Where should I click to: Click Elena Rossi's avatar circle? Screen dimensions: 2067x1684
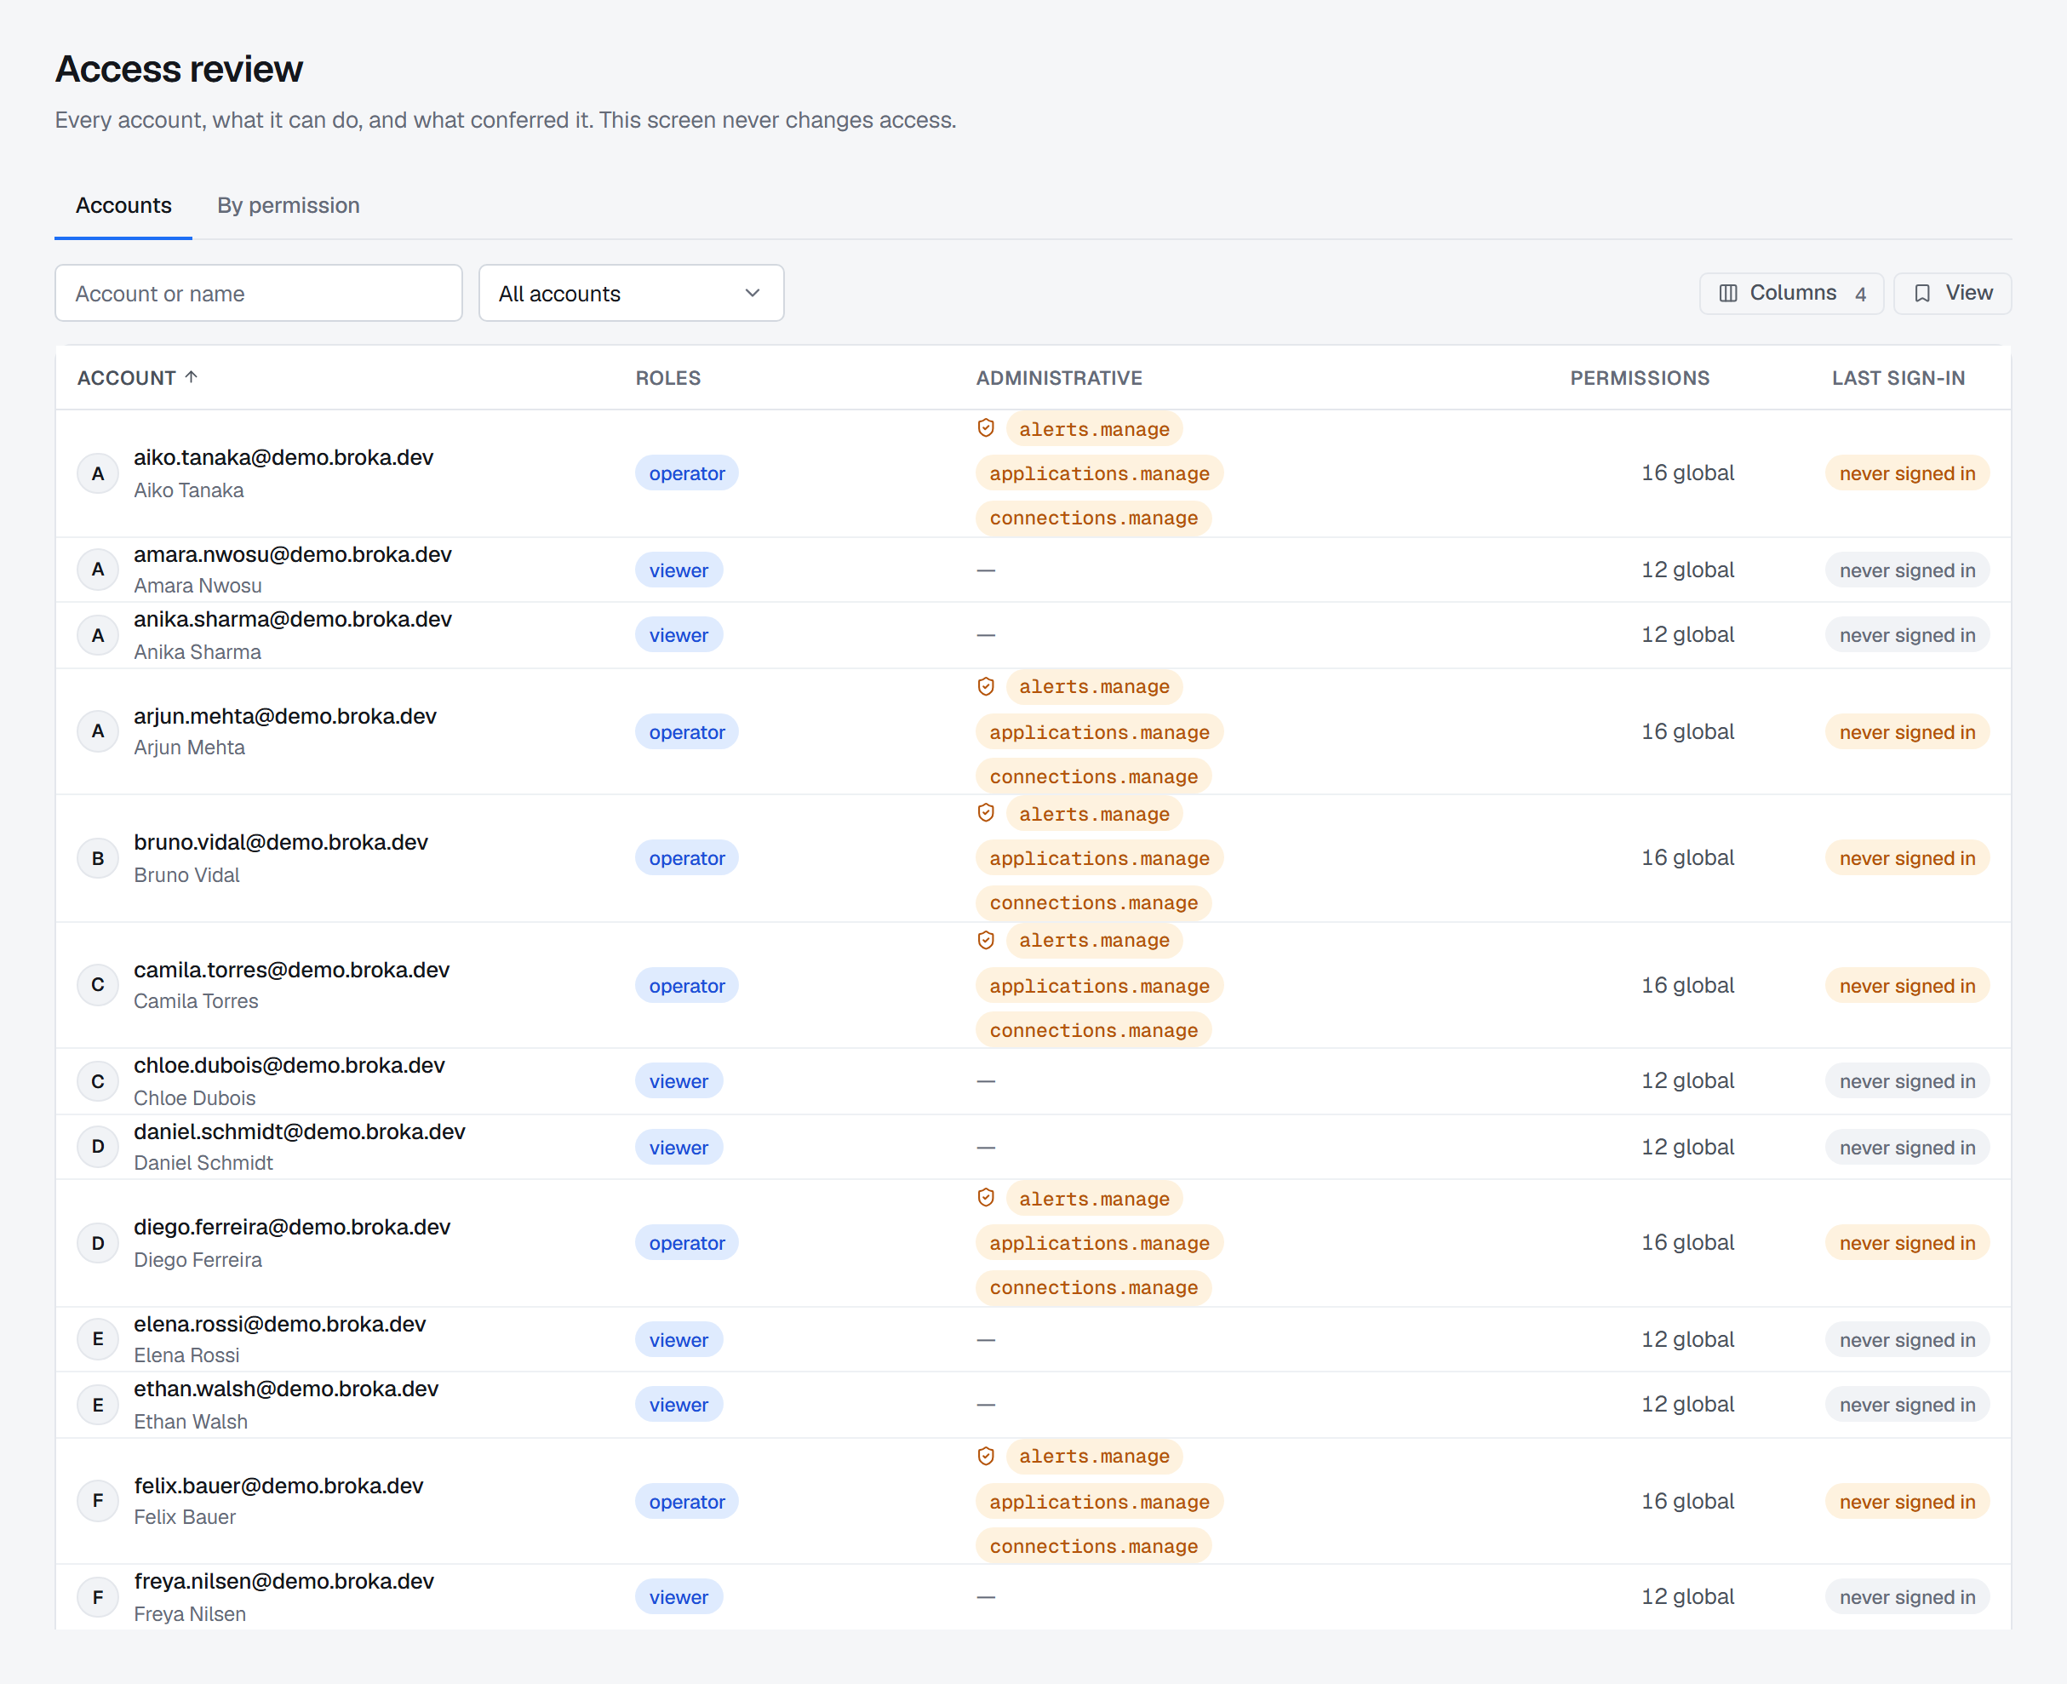tap(98, 1338)
